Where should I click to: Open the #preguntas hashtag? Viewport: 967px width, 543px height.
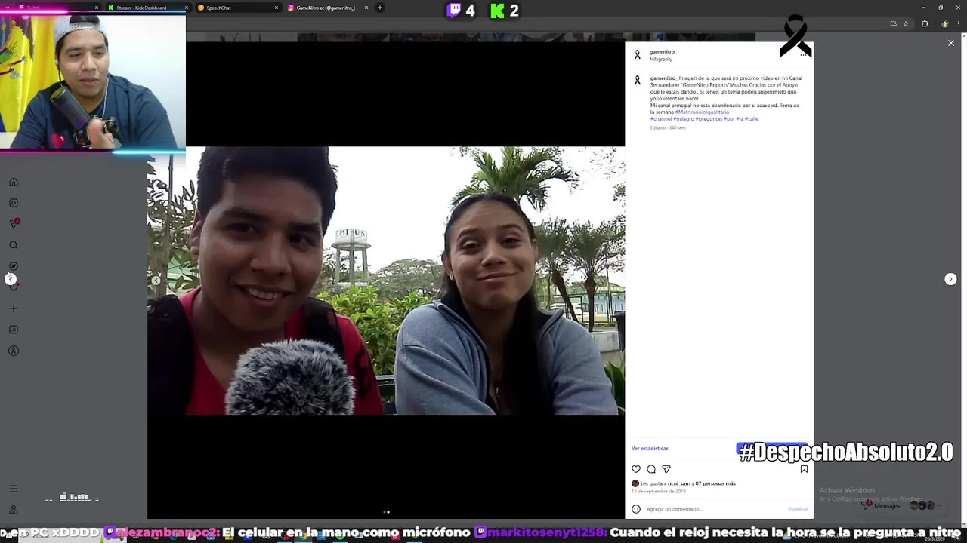[709, 118]
